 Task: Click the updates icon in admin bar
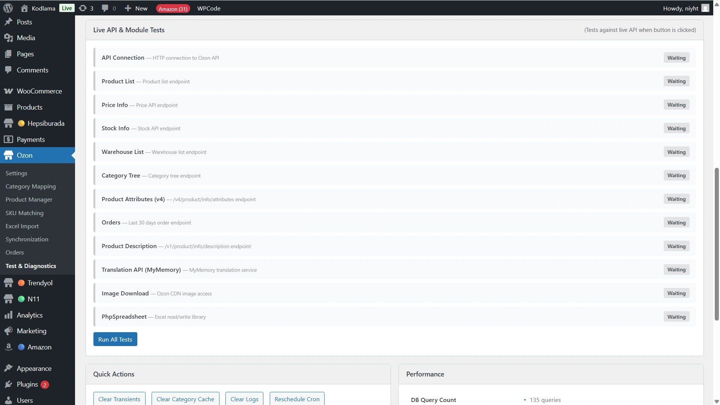[x=83, y=8]
